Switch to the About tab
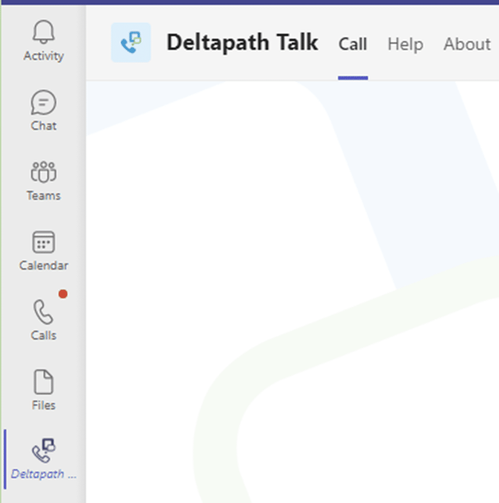 click(x=466, y=45)
